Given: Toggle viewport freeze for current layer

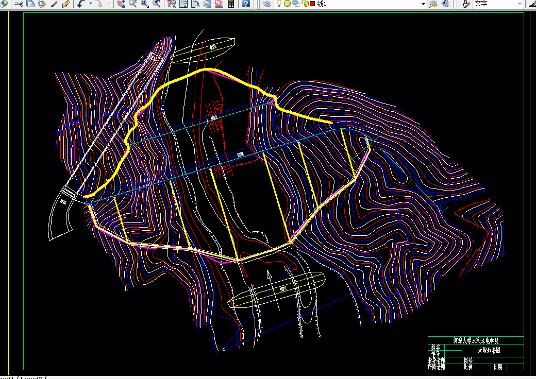Looking at the screenshot, I should coord(296,4).
